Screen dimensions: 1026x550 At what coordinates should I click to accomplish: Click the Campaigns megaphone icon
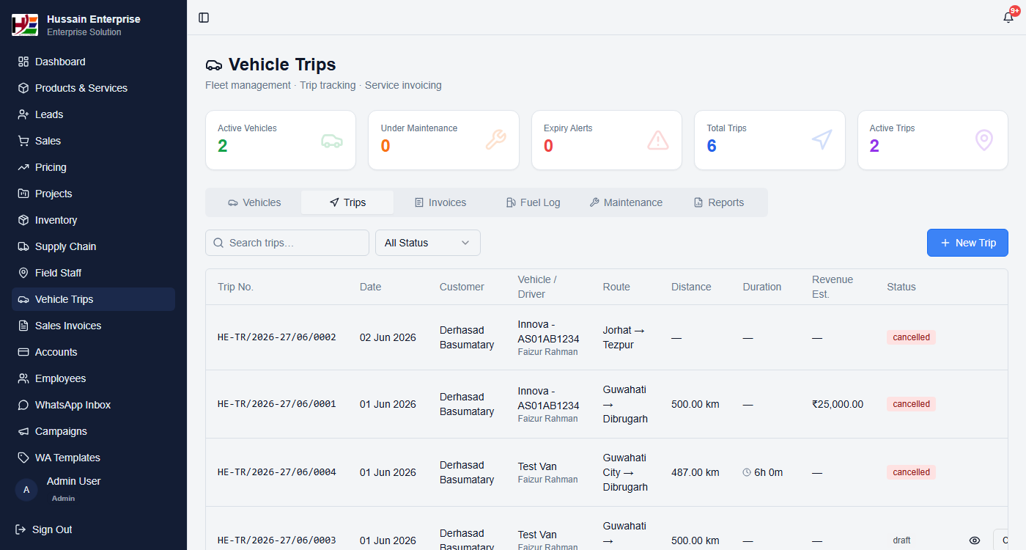point(23,431)
